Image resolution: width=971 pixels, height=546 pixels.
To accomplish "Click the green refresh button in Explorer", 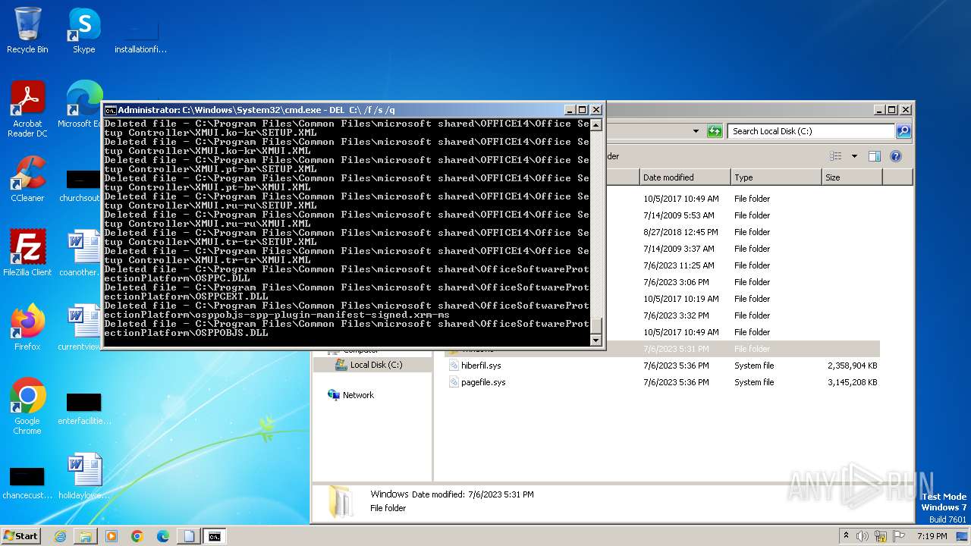I will pyautogui.click(x=715, y=131).
